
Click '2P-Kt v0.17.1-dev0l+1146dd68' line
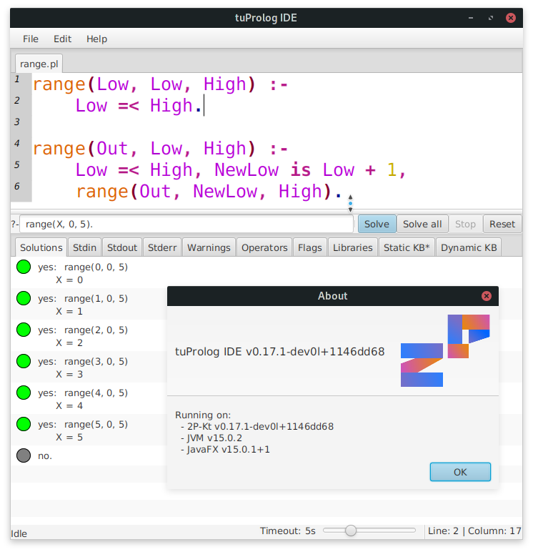click(260, 426)
